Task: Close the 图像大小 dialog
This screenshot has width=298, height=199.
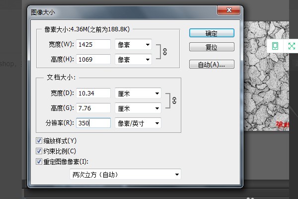Action: coord(229,10)
